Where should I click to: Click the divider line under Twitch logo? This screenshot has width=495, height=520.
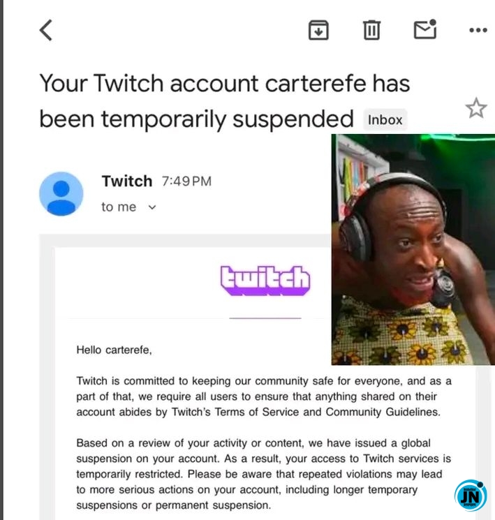[265, 318]
